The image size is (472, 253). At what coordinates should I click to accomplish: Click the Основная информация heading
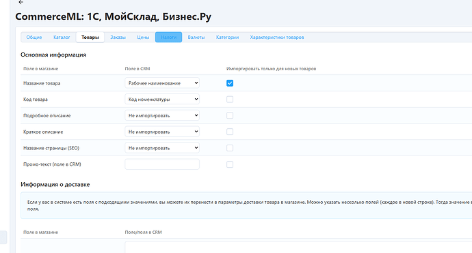point(53,55)
